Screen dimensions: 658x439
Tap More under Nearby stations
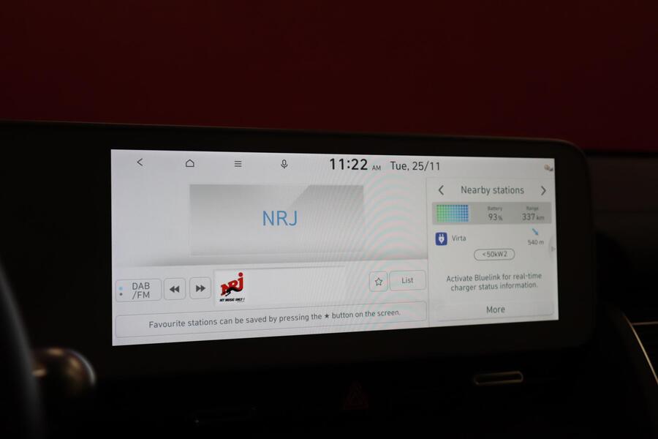(x=495, y=309)
